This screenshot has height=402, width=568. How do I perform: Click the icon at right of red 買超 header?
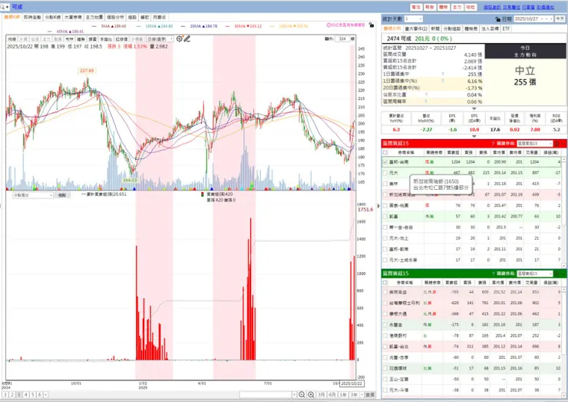tap(556, 144)
